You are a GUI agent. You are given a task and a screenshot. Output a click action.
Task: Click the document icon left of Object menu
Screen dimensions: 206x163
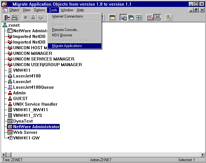(x=5, y=10)
